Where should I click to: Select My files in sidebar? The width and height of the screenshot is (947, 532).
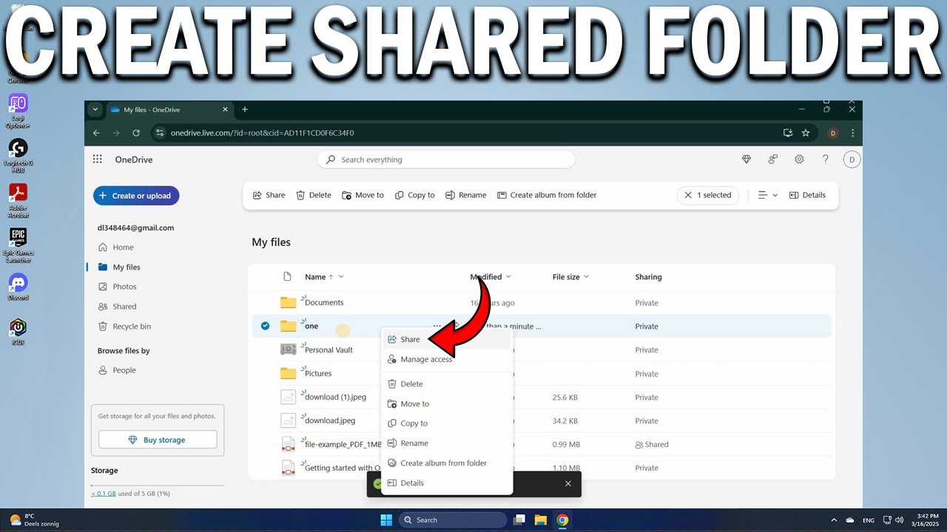pyautogui.click(x=119, y=267)
